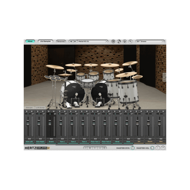Click the Master Dyn knob

pos(133,148)
